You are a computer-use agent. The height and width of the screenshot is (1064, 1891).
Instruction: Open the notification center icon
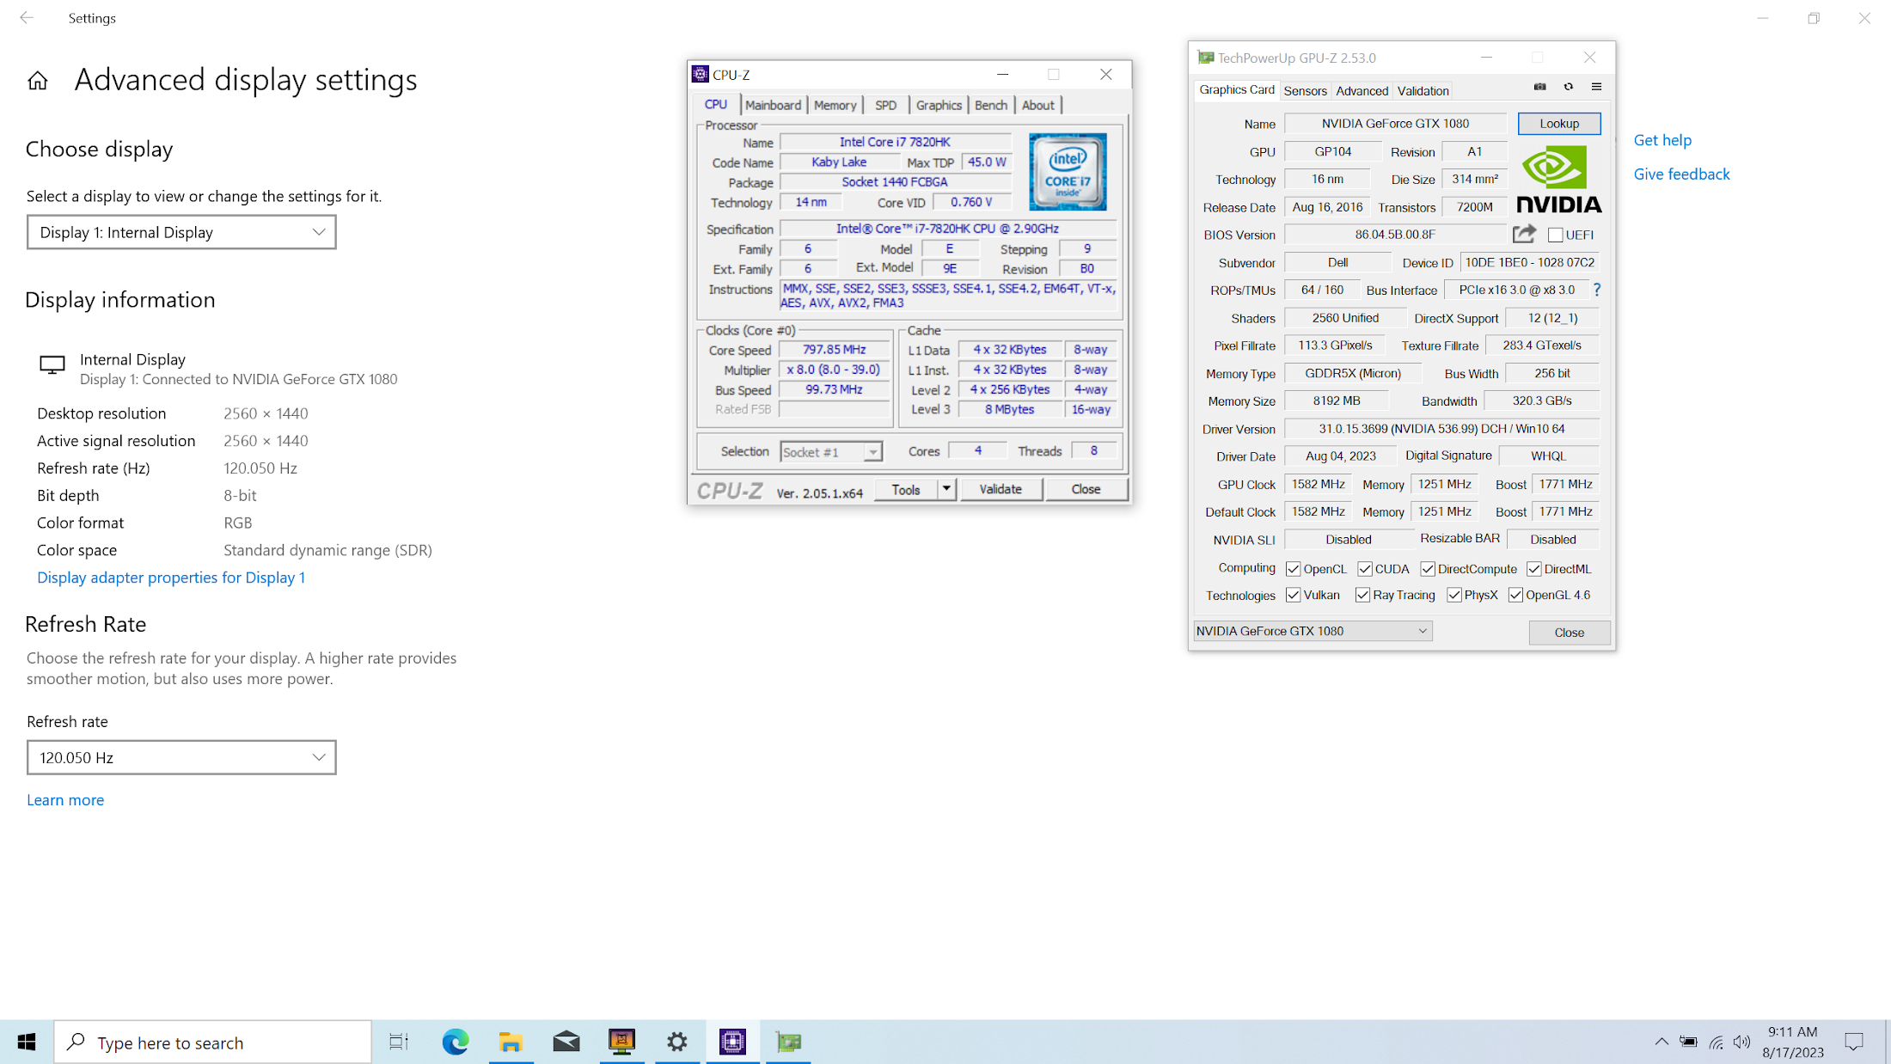click(x=1854, y=1042)
